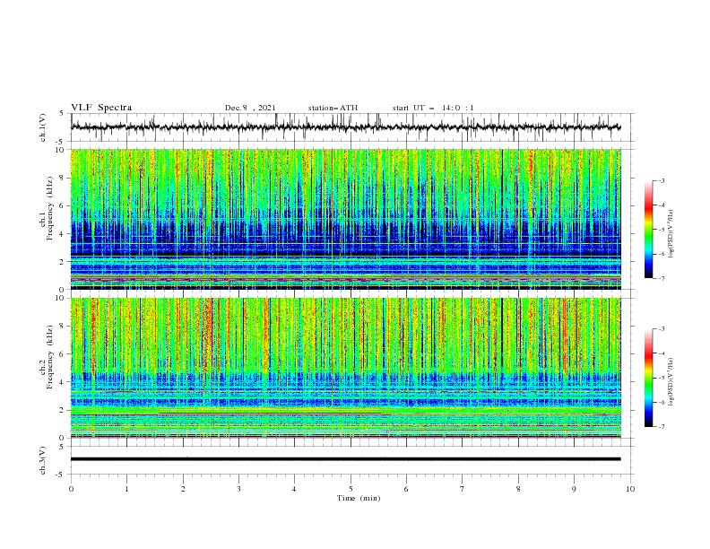The image size is (710, 549).
Task: Click the "8" tick on the Time axis
Action: tap(518, 489)
